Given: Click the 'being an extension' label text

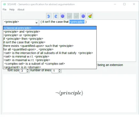Looking at the screenshot, I should pyautogui.click(x=110, y=65).
